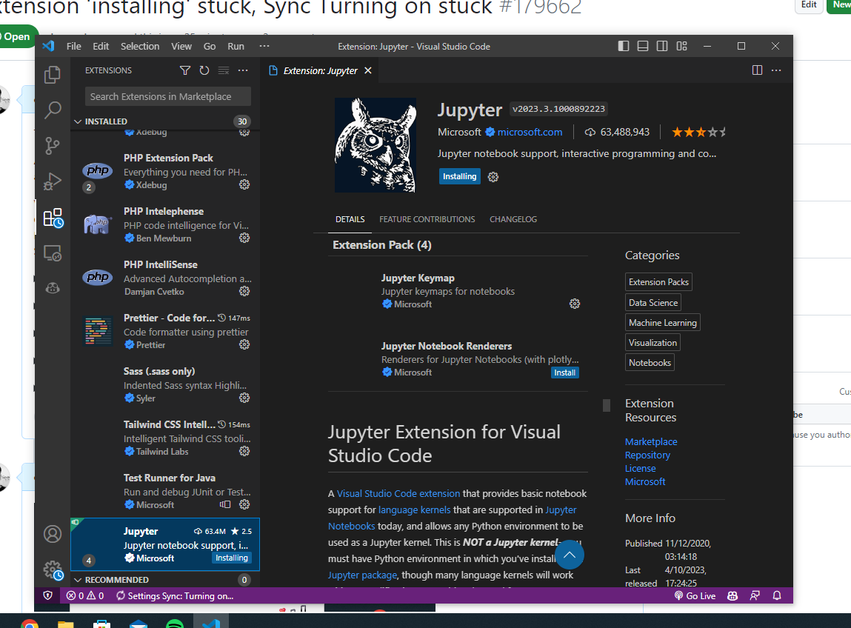Click the Search Extensions in Marketplace field
Viewport: 851px width, 628px height.
coord(167,96)
